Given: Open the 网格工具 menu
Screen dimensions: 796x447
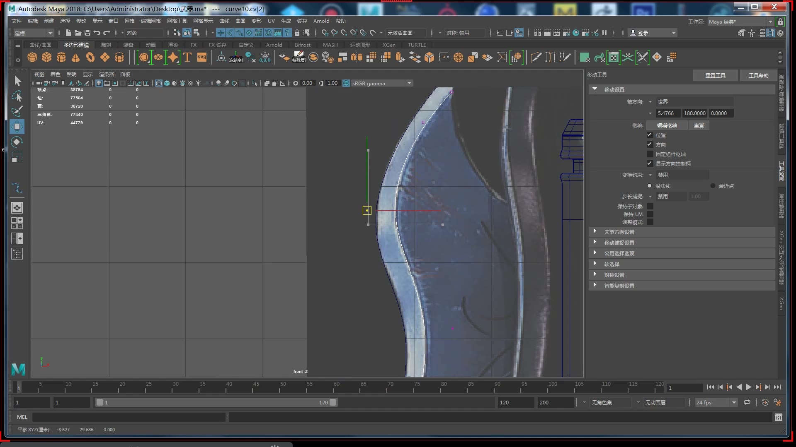Looking at the screenshot, I should click(x=177, y=21).
